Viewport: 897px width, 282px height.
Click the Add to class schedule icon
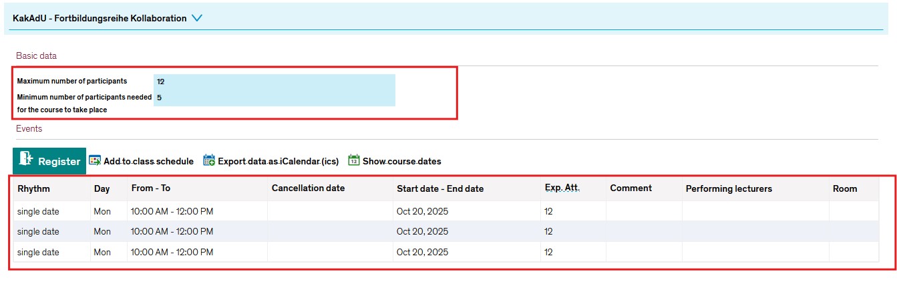click(95, 161)
